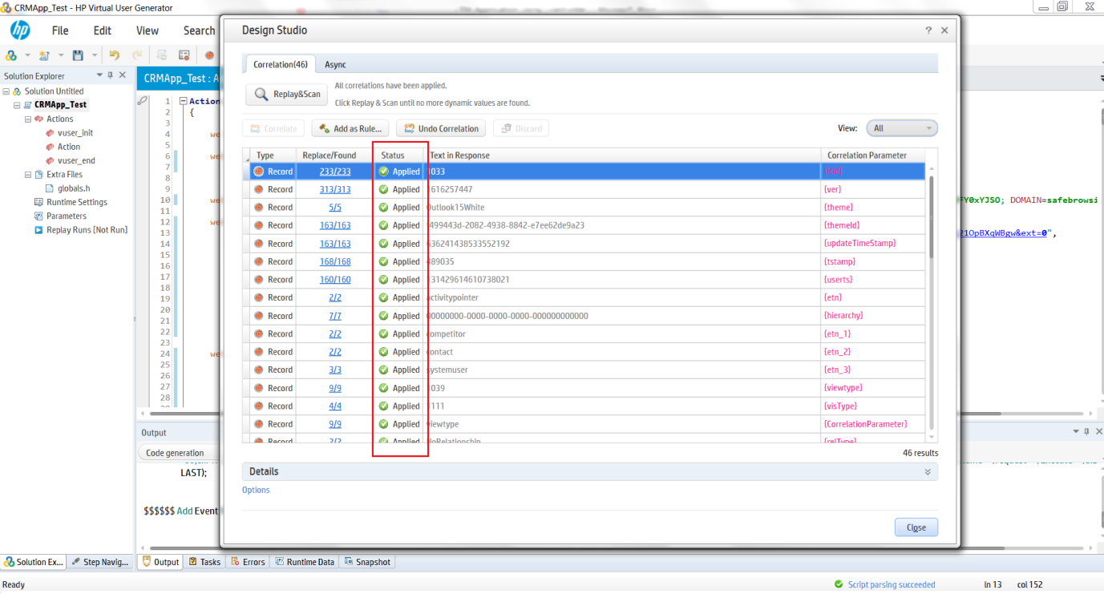1104x594 pixels.
Task: Open the View menu
Action: (x=148, y=30)
